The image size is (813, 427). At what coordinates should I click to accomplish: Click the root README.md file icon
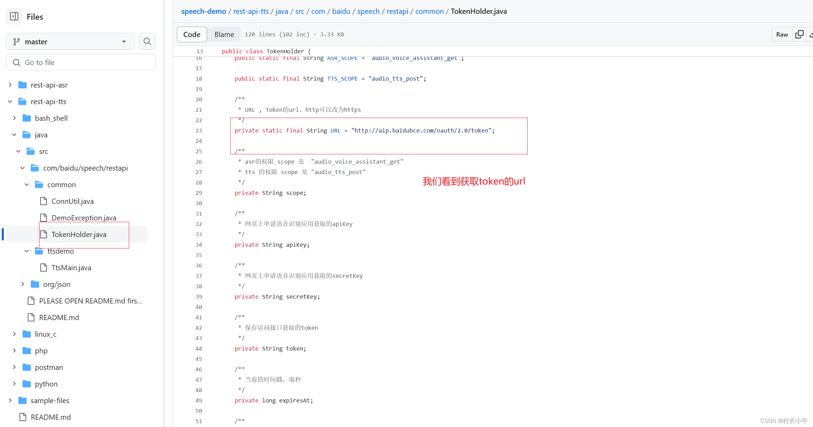tap(23, 417)
